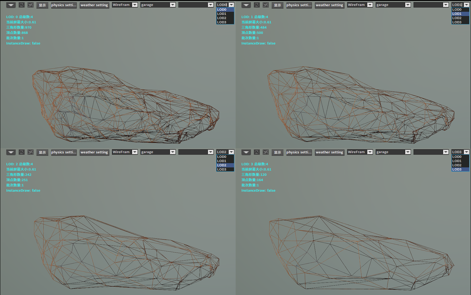
Task: Click the refresh icon in the LOD 0 viewport
Action: (21, 5)
